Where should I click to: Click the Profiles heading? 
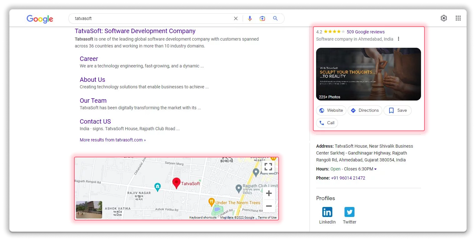[x=325, y=198]
